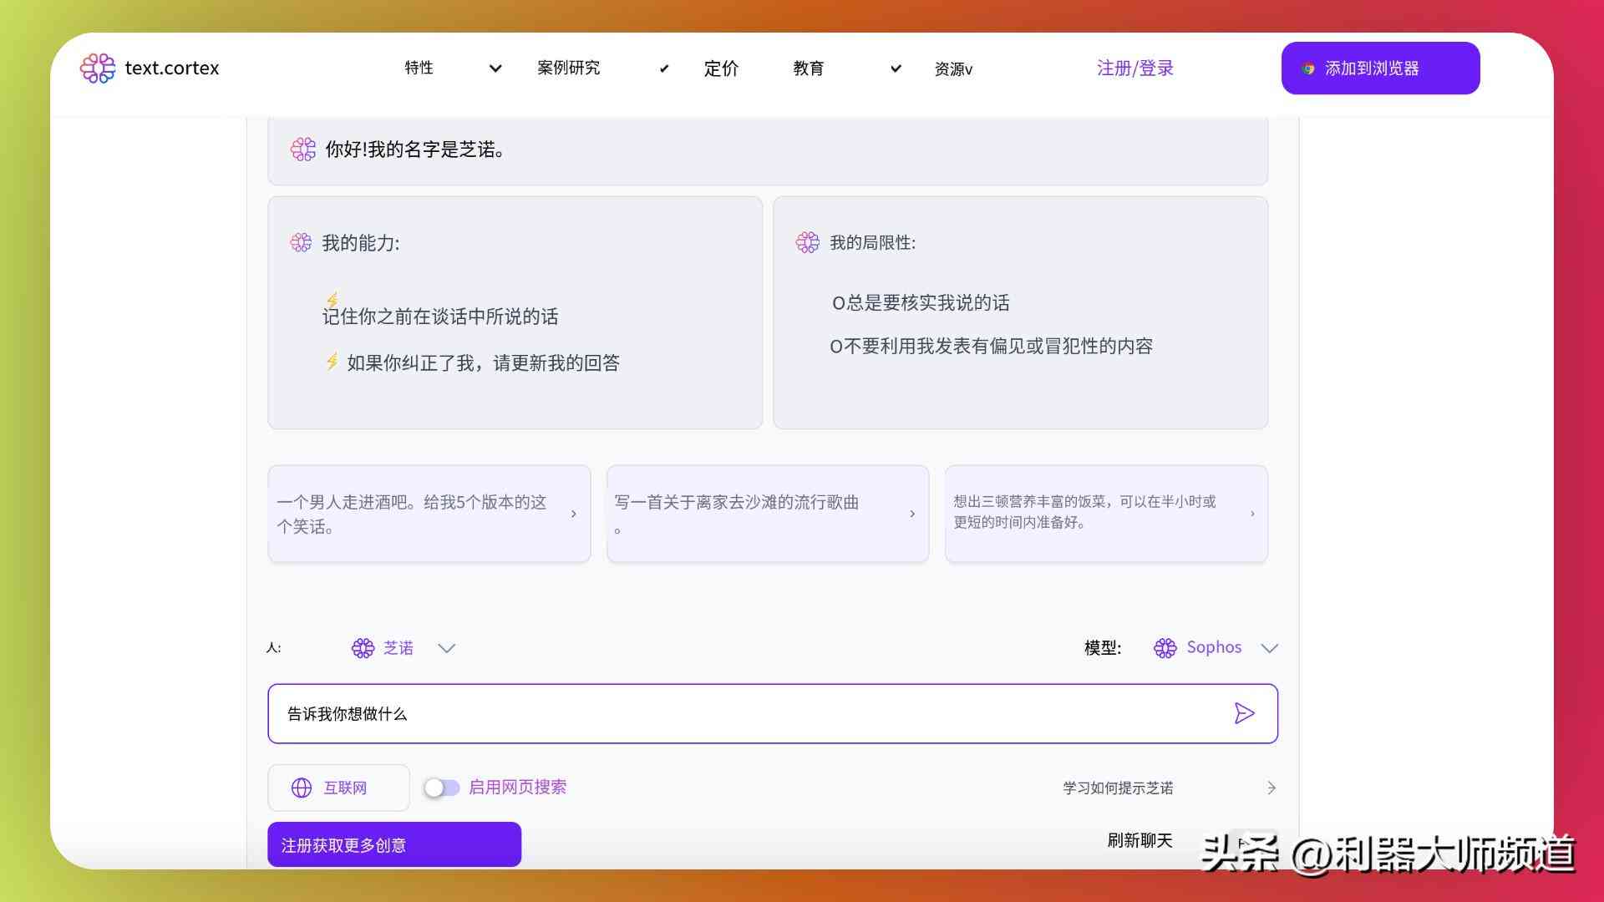Toggle 启用网页搜索 web search switch
Image resolution: width=1604 pixels, height=902 pixels.
coord(439,787)
